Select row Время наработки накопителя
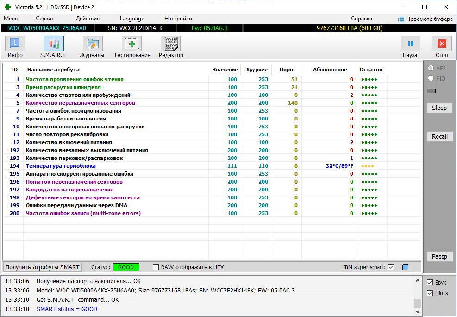 coord(212,119)
